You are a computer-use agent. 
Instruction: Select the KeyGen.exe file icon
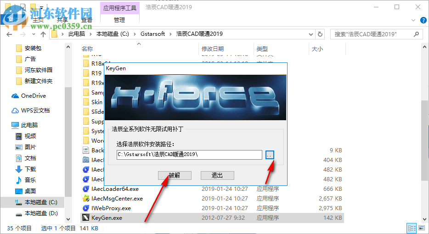tap(86, 218)
